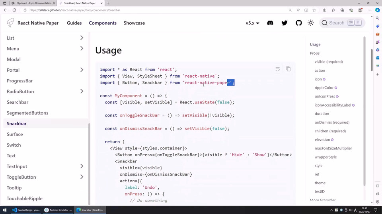Open Copilot sidebar icon
Screen dimensions: 382x214
point(377,10)
